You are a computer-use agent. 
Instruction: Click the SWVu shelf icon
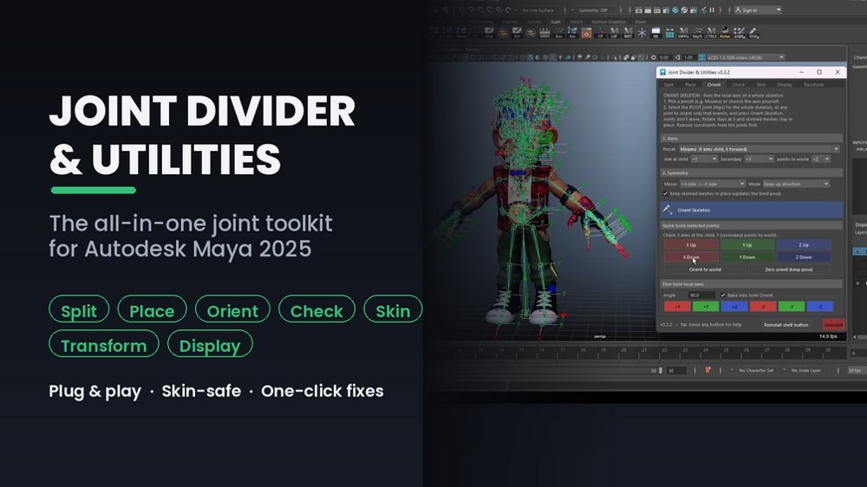[x=683, y=33]
